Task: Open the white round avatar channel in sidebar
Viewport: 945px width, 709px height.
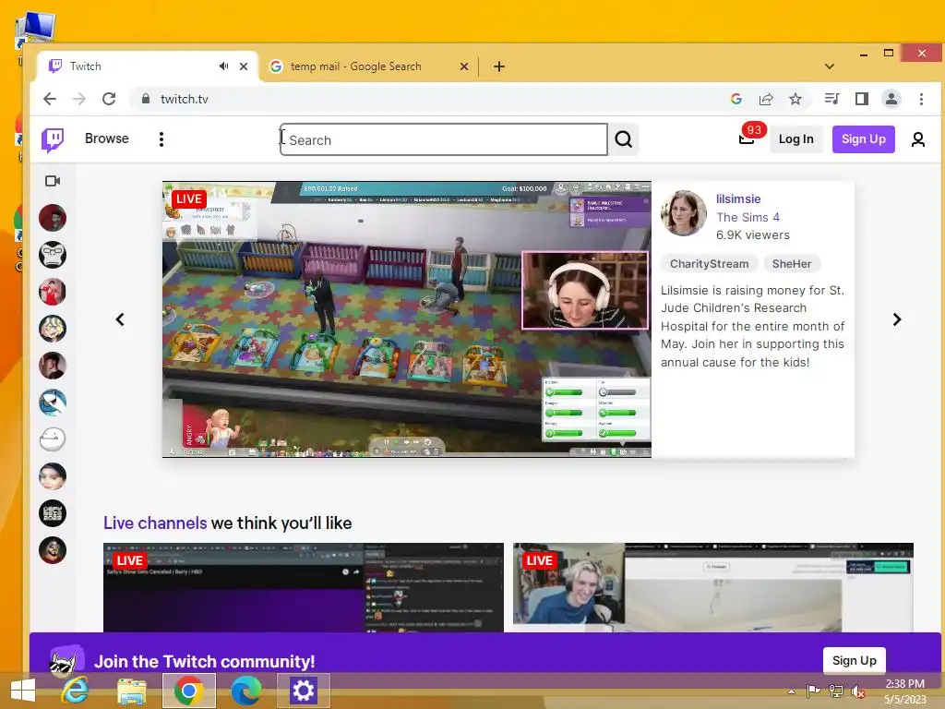Action: (x=53, y=439)
